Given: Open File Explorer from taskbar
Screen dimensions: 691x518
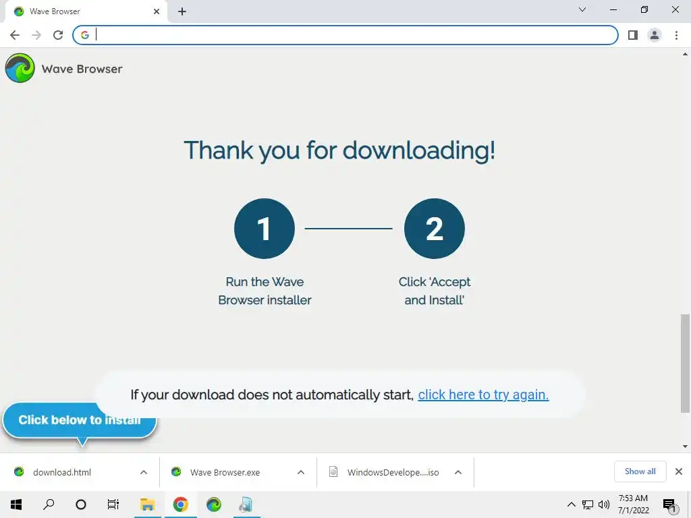Looking at the screenshot, I should 147,505.
